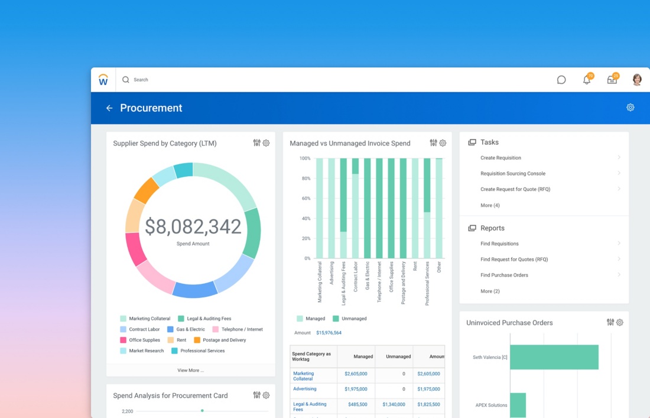The width and height of the screenshot is (650, 418).
Task: Expand More (4) under Tasks
Action: (490, 205)
